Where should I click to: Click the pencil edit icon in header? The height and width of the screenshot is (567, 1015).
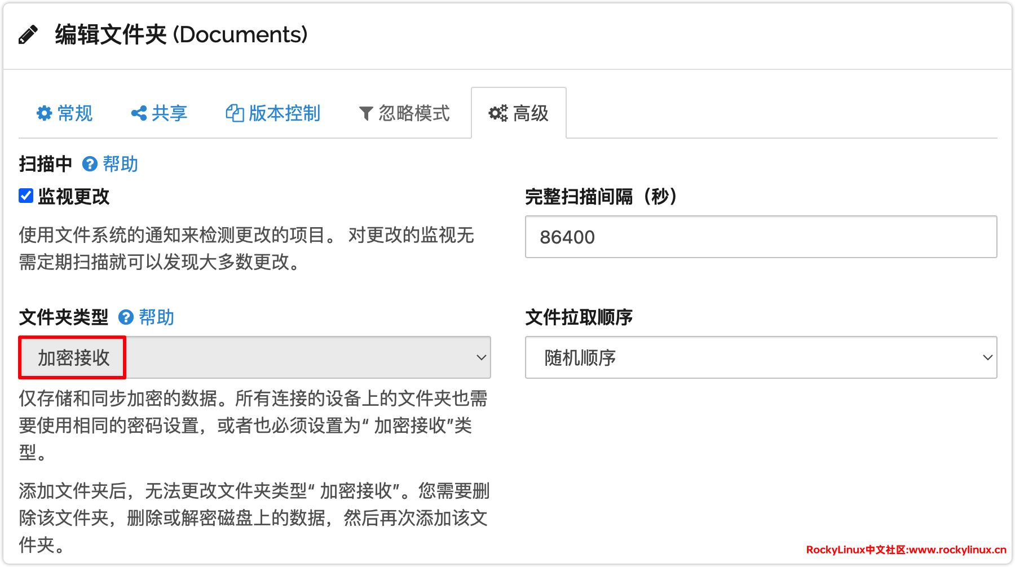click(x=28, y=35)
